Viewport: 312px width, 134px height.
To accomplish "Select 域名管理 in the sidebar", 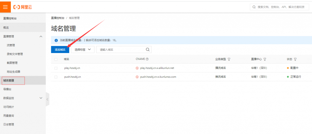I will coord(9,80).
